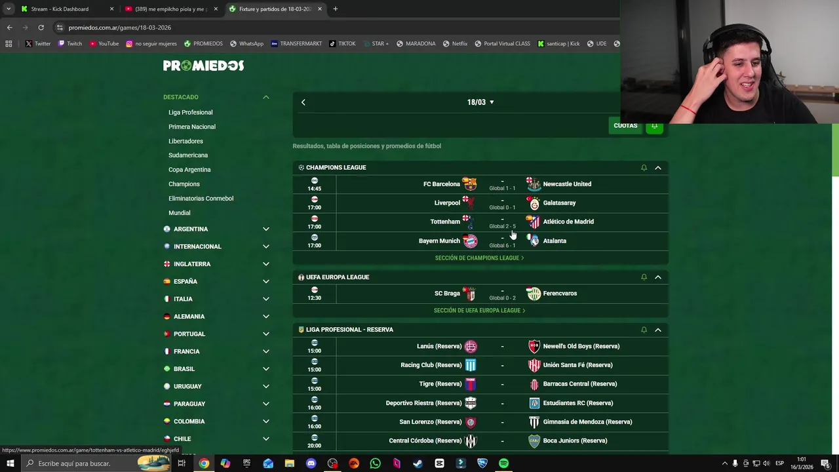Expand the ESPAÑA list
This screenshot has width=839, height=472.
point(266,281)
